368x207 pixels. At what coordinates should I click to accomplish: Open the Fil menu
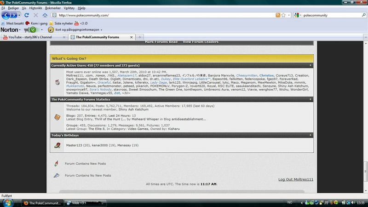[3, 8]
